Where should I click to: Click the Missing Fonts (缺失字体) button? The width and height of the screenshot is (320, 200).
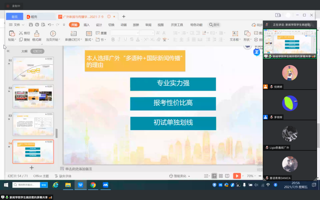pos(63,176)
